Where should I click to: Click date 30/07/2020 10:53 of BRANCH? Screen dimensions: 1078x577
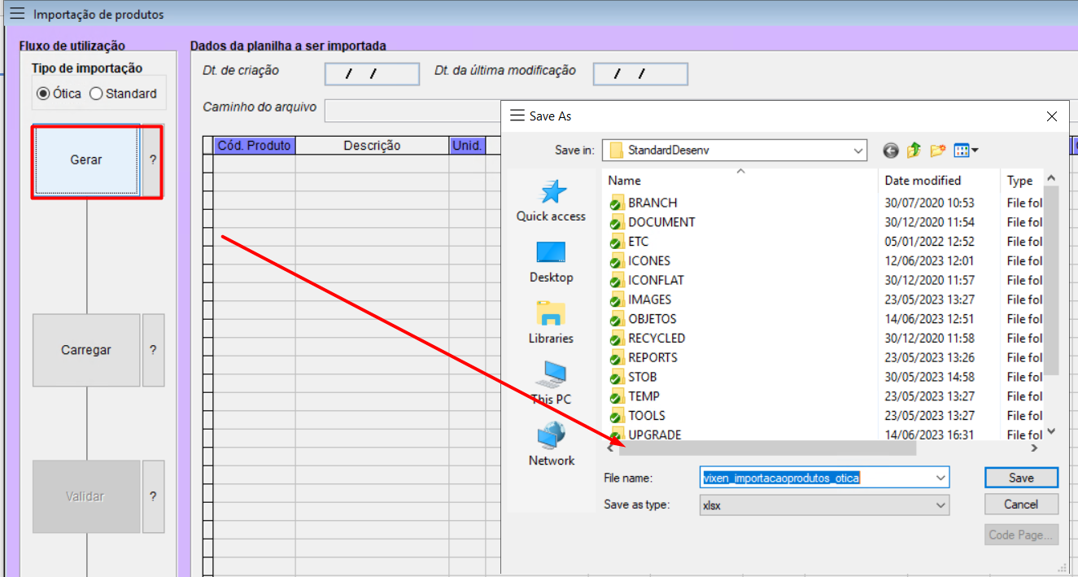click(x=929, y=203)
